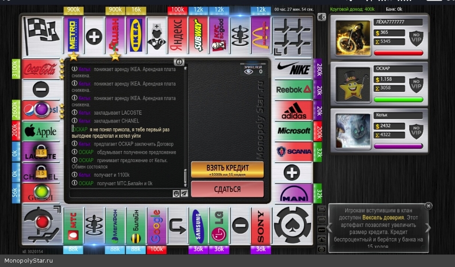Click the jail bars corner cell
455x267 pixels.
click(293, 36)
